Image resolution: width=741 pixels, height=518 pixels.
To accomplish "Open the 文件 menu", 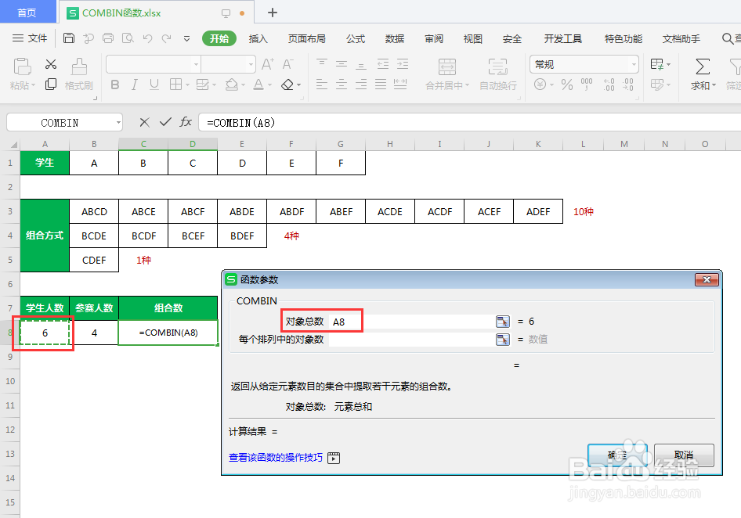I will coord(30,38).
